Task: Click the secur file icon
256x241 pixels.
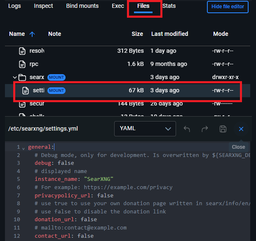Action: click(x=22, y=104)
